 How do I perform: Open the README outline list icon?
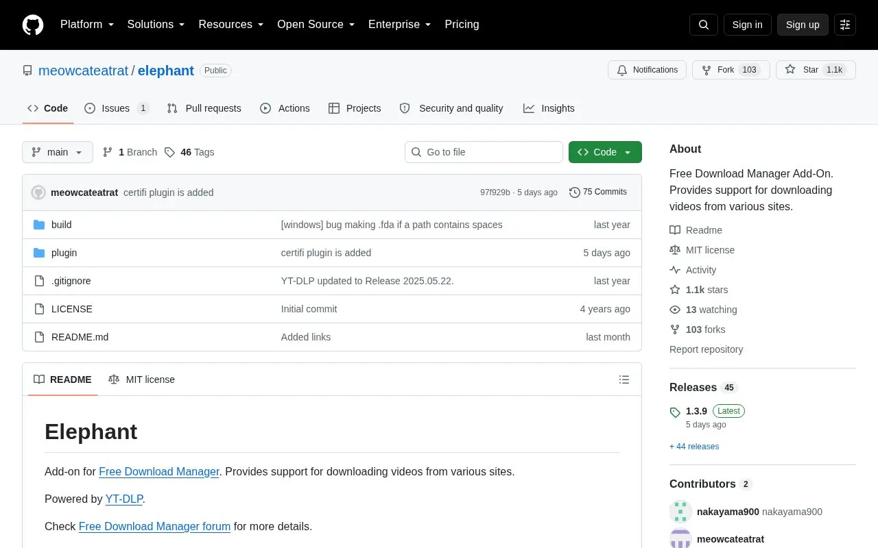[x=624, y=379]
